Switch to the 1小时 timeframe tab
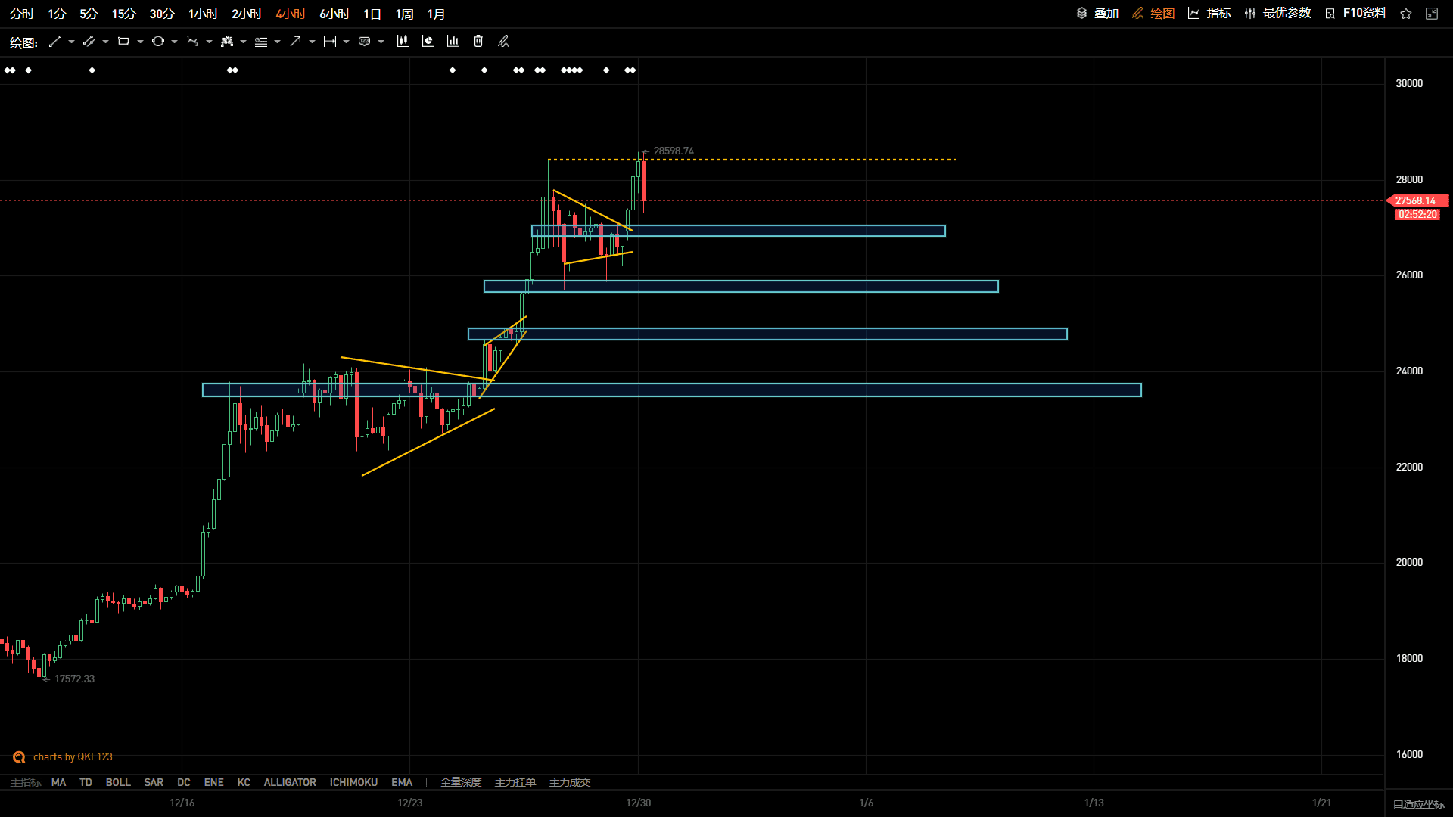 [203, 14]
